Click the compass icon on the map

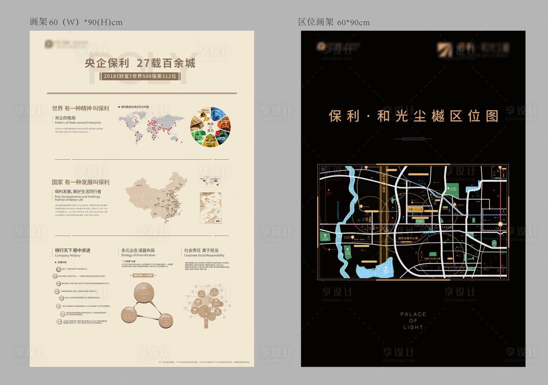tap(323, 170)
